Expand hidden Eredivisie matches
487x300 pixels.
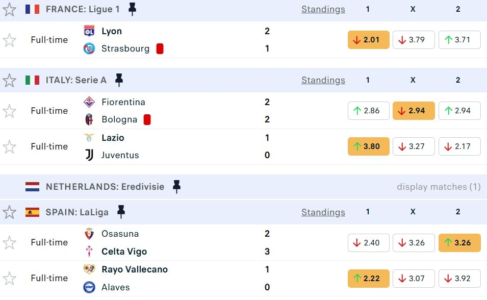click(439, 187)
